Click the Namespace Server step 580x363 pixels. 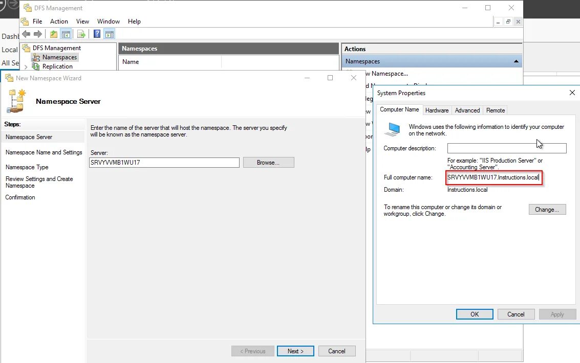click(29, 137)
